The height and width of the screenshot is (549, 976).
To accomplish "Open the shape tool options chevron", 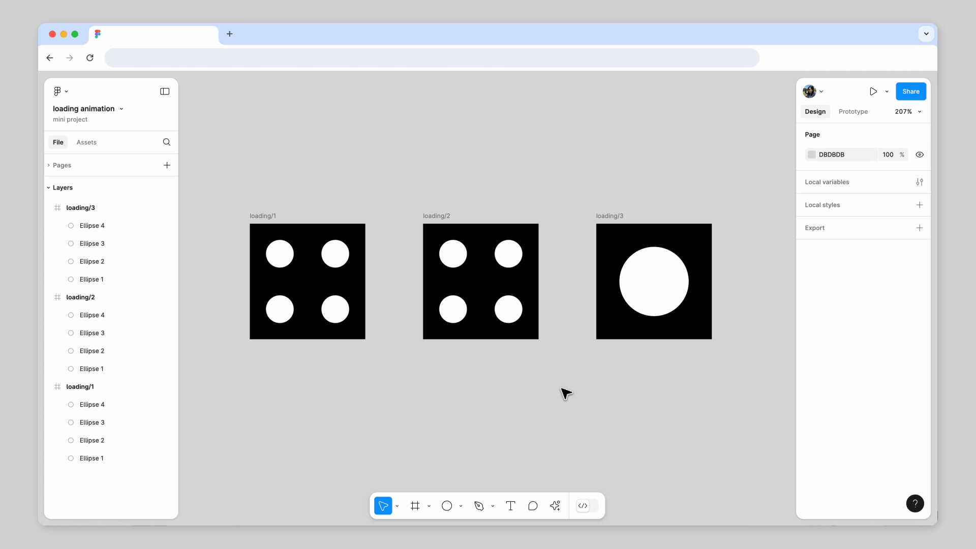I will point(461,506).
